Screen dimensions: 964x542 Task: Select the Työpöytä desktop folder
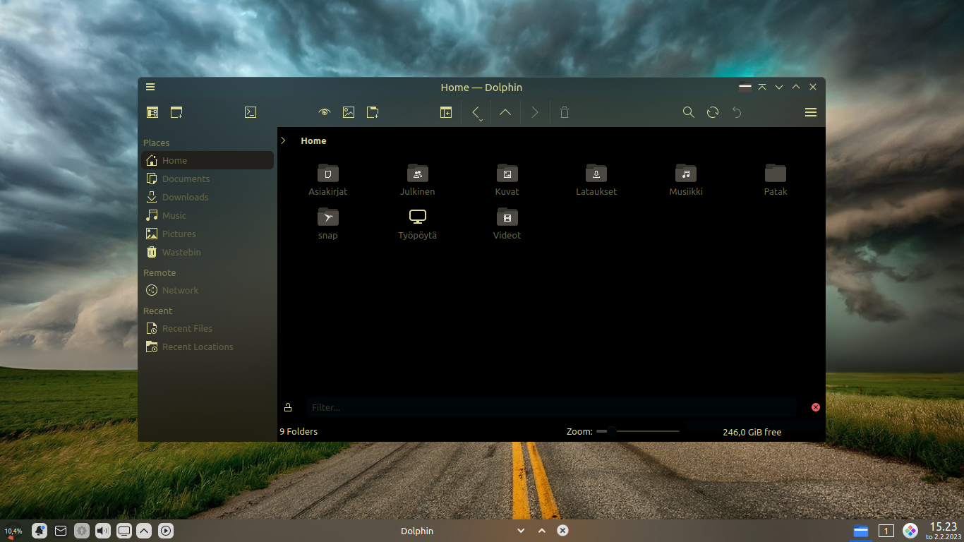point(418,224)
